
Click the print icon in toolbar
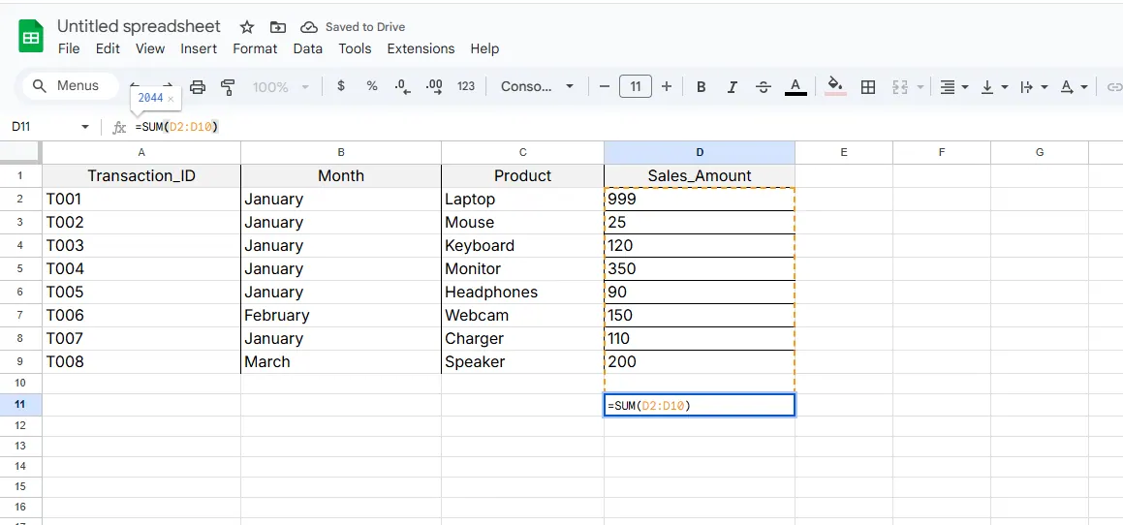tap(198, 87)
